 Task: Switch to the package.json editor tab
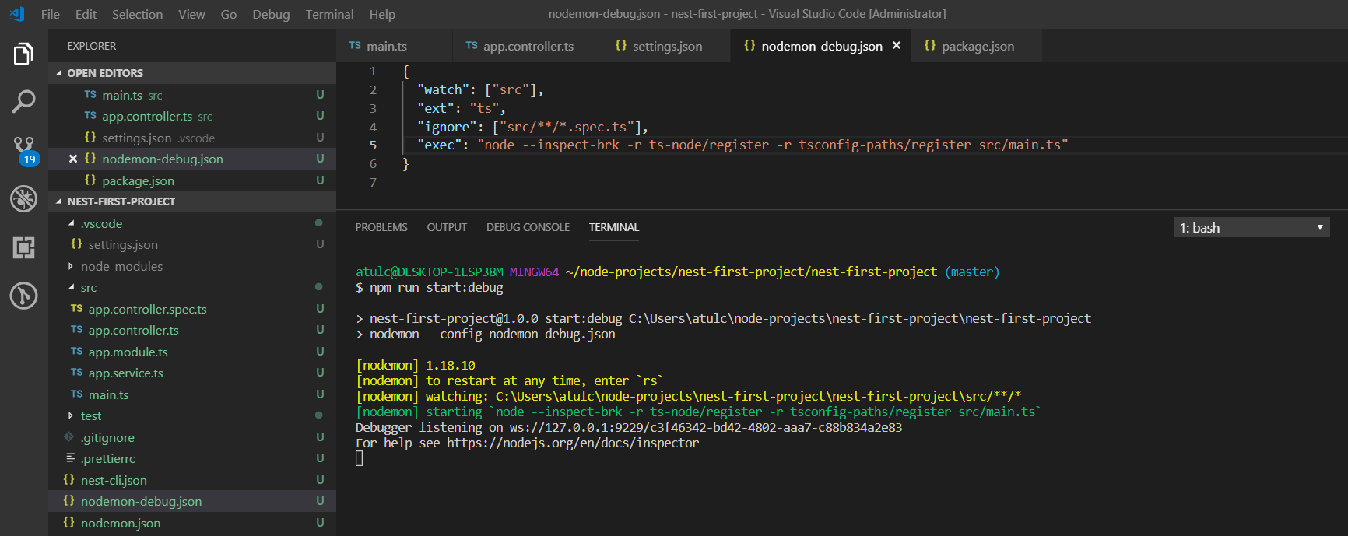pos(978,46)
